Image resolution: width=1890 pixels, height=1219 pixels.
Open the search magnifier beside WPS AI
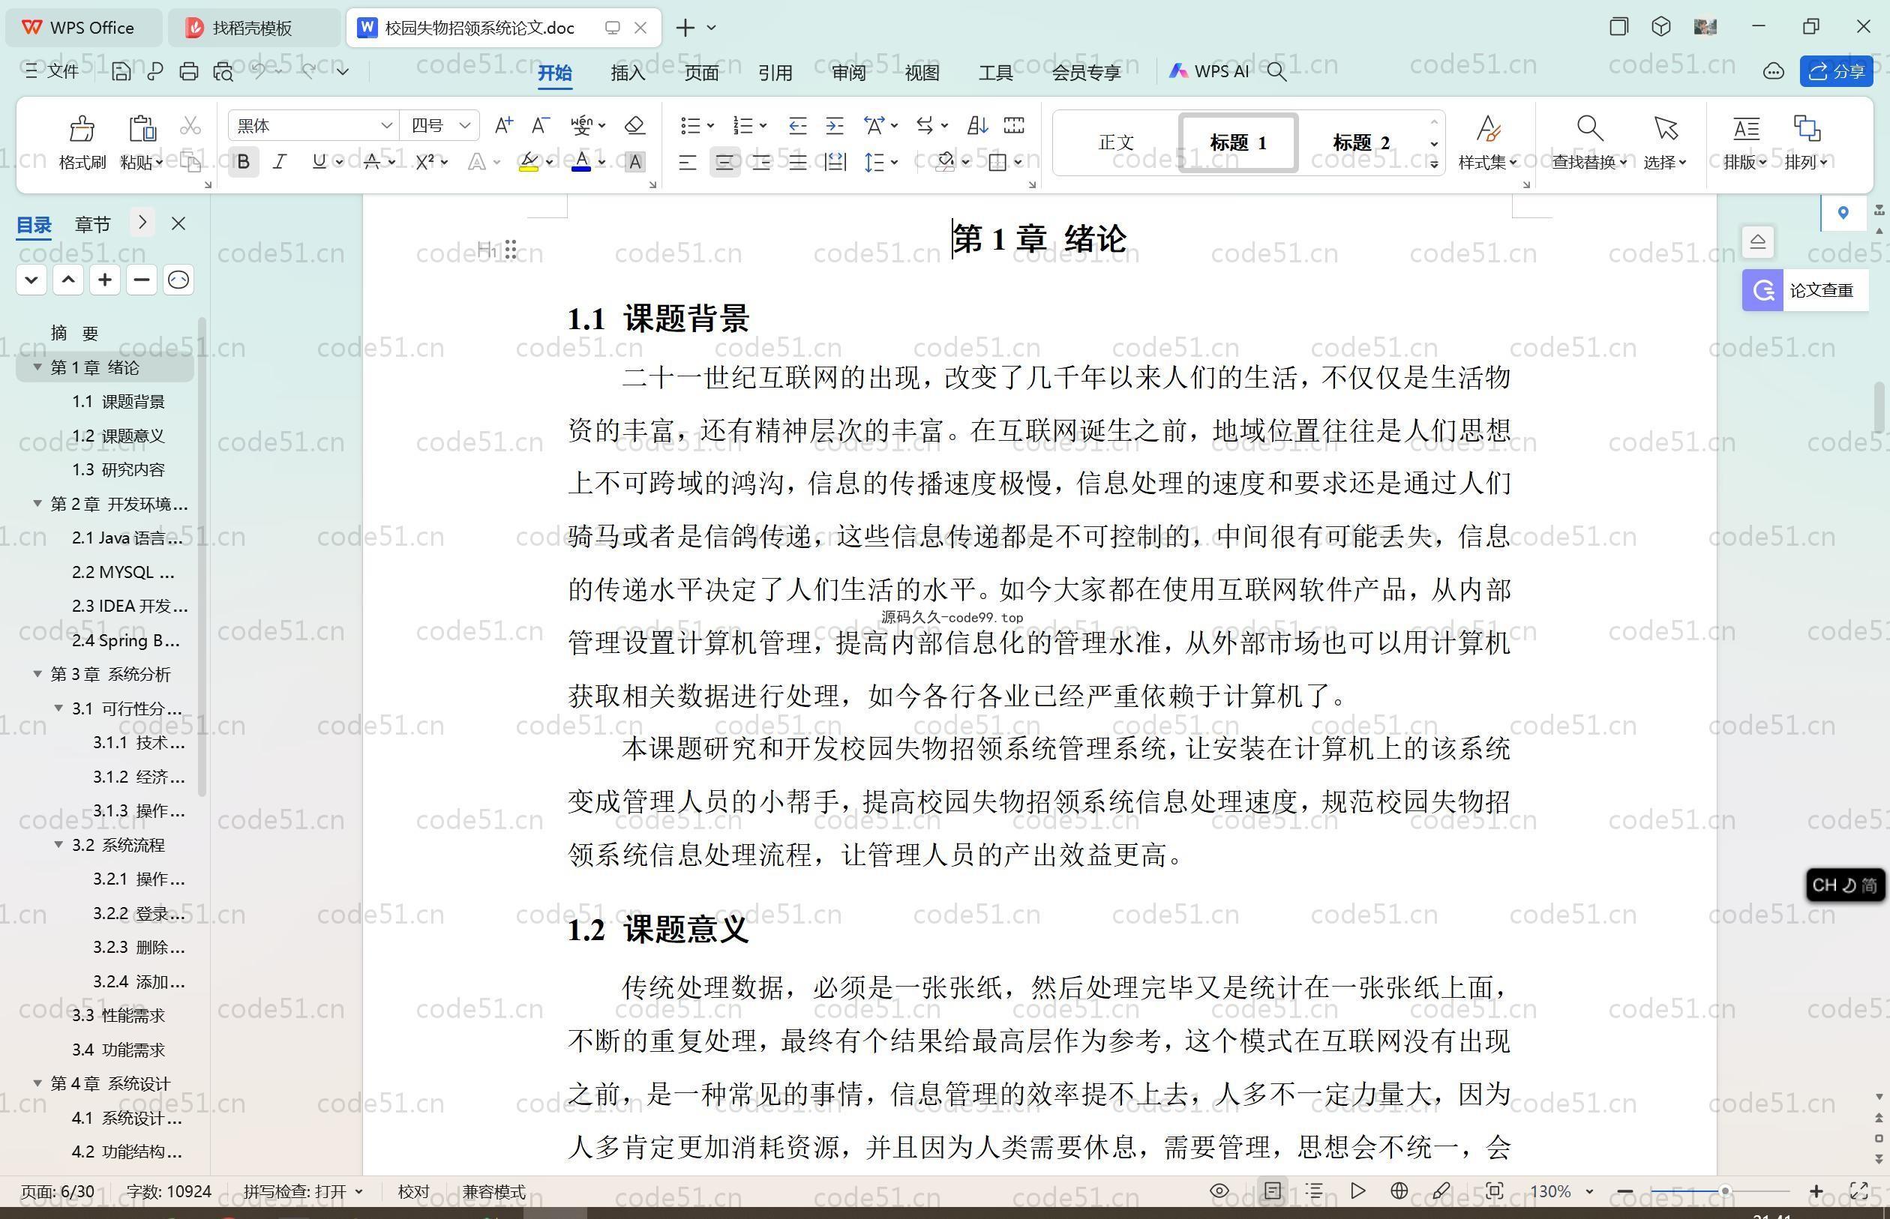click(x=1276, y=71)
